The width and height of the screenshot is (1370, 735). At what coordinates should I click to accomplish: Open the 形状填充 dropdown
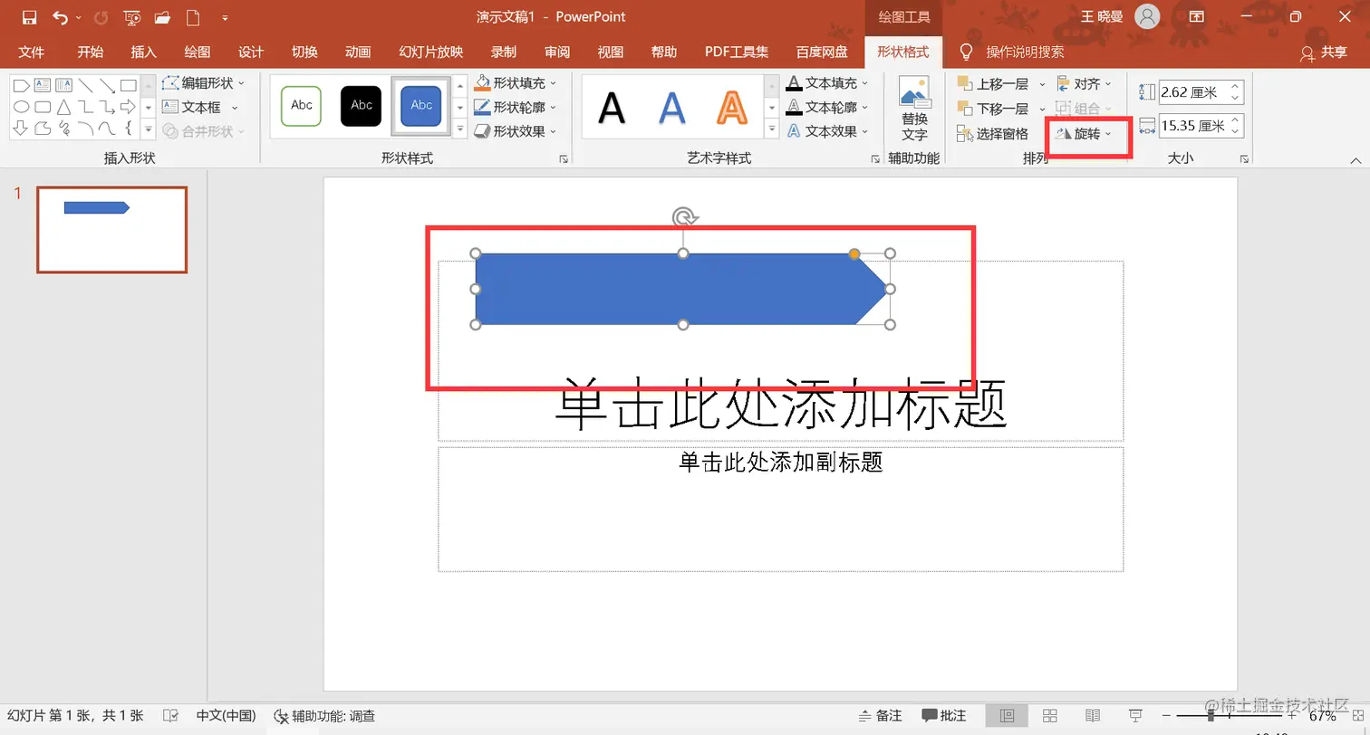coord(516,83)
